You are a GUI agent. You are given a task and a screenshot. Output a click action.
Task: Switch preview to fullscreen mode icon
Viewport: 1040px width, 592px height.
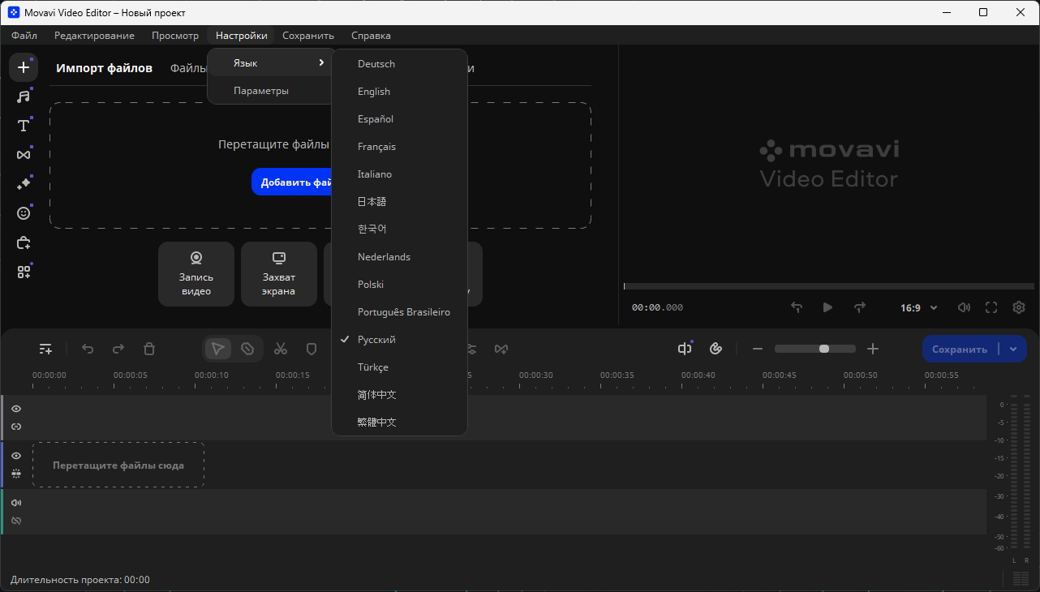click(991, 307)
